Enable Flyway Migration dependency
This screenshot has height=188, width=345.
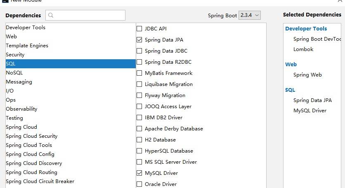tap(139, 95)
